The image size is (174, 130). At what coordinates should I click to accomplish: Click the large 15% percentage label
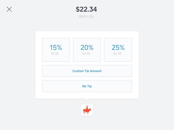56,48
